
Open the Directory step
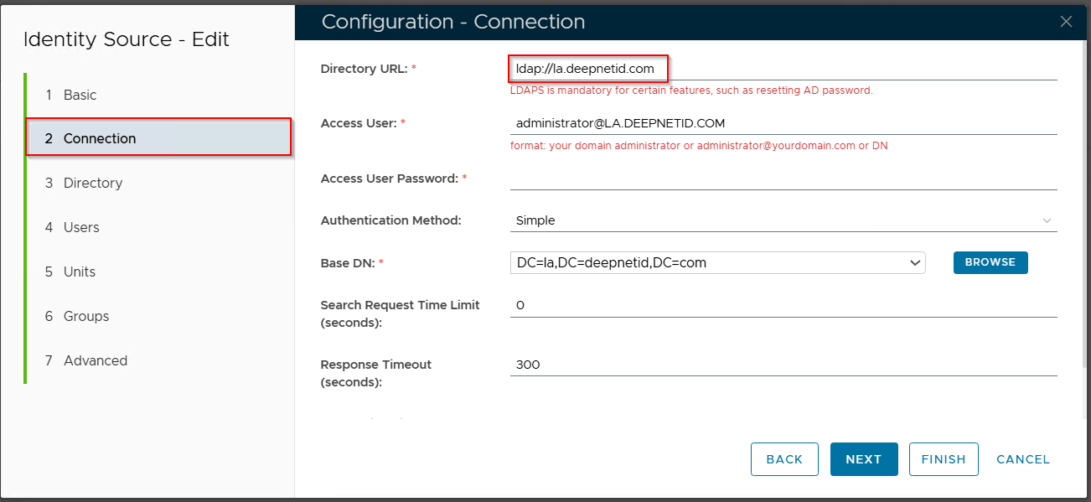[x=92, y=183]
